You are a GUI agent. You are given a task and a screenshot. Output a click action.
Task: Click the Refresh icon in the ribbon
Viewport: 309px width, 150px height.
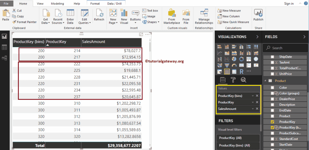[99, 15]
